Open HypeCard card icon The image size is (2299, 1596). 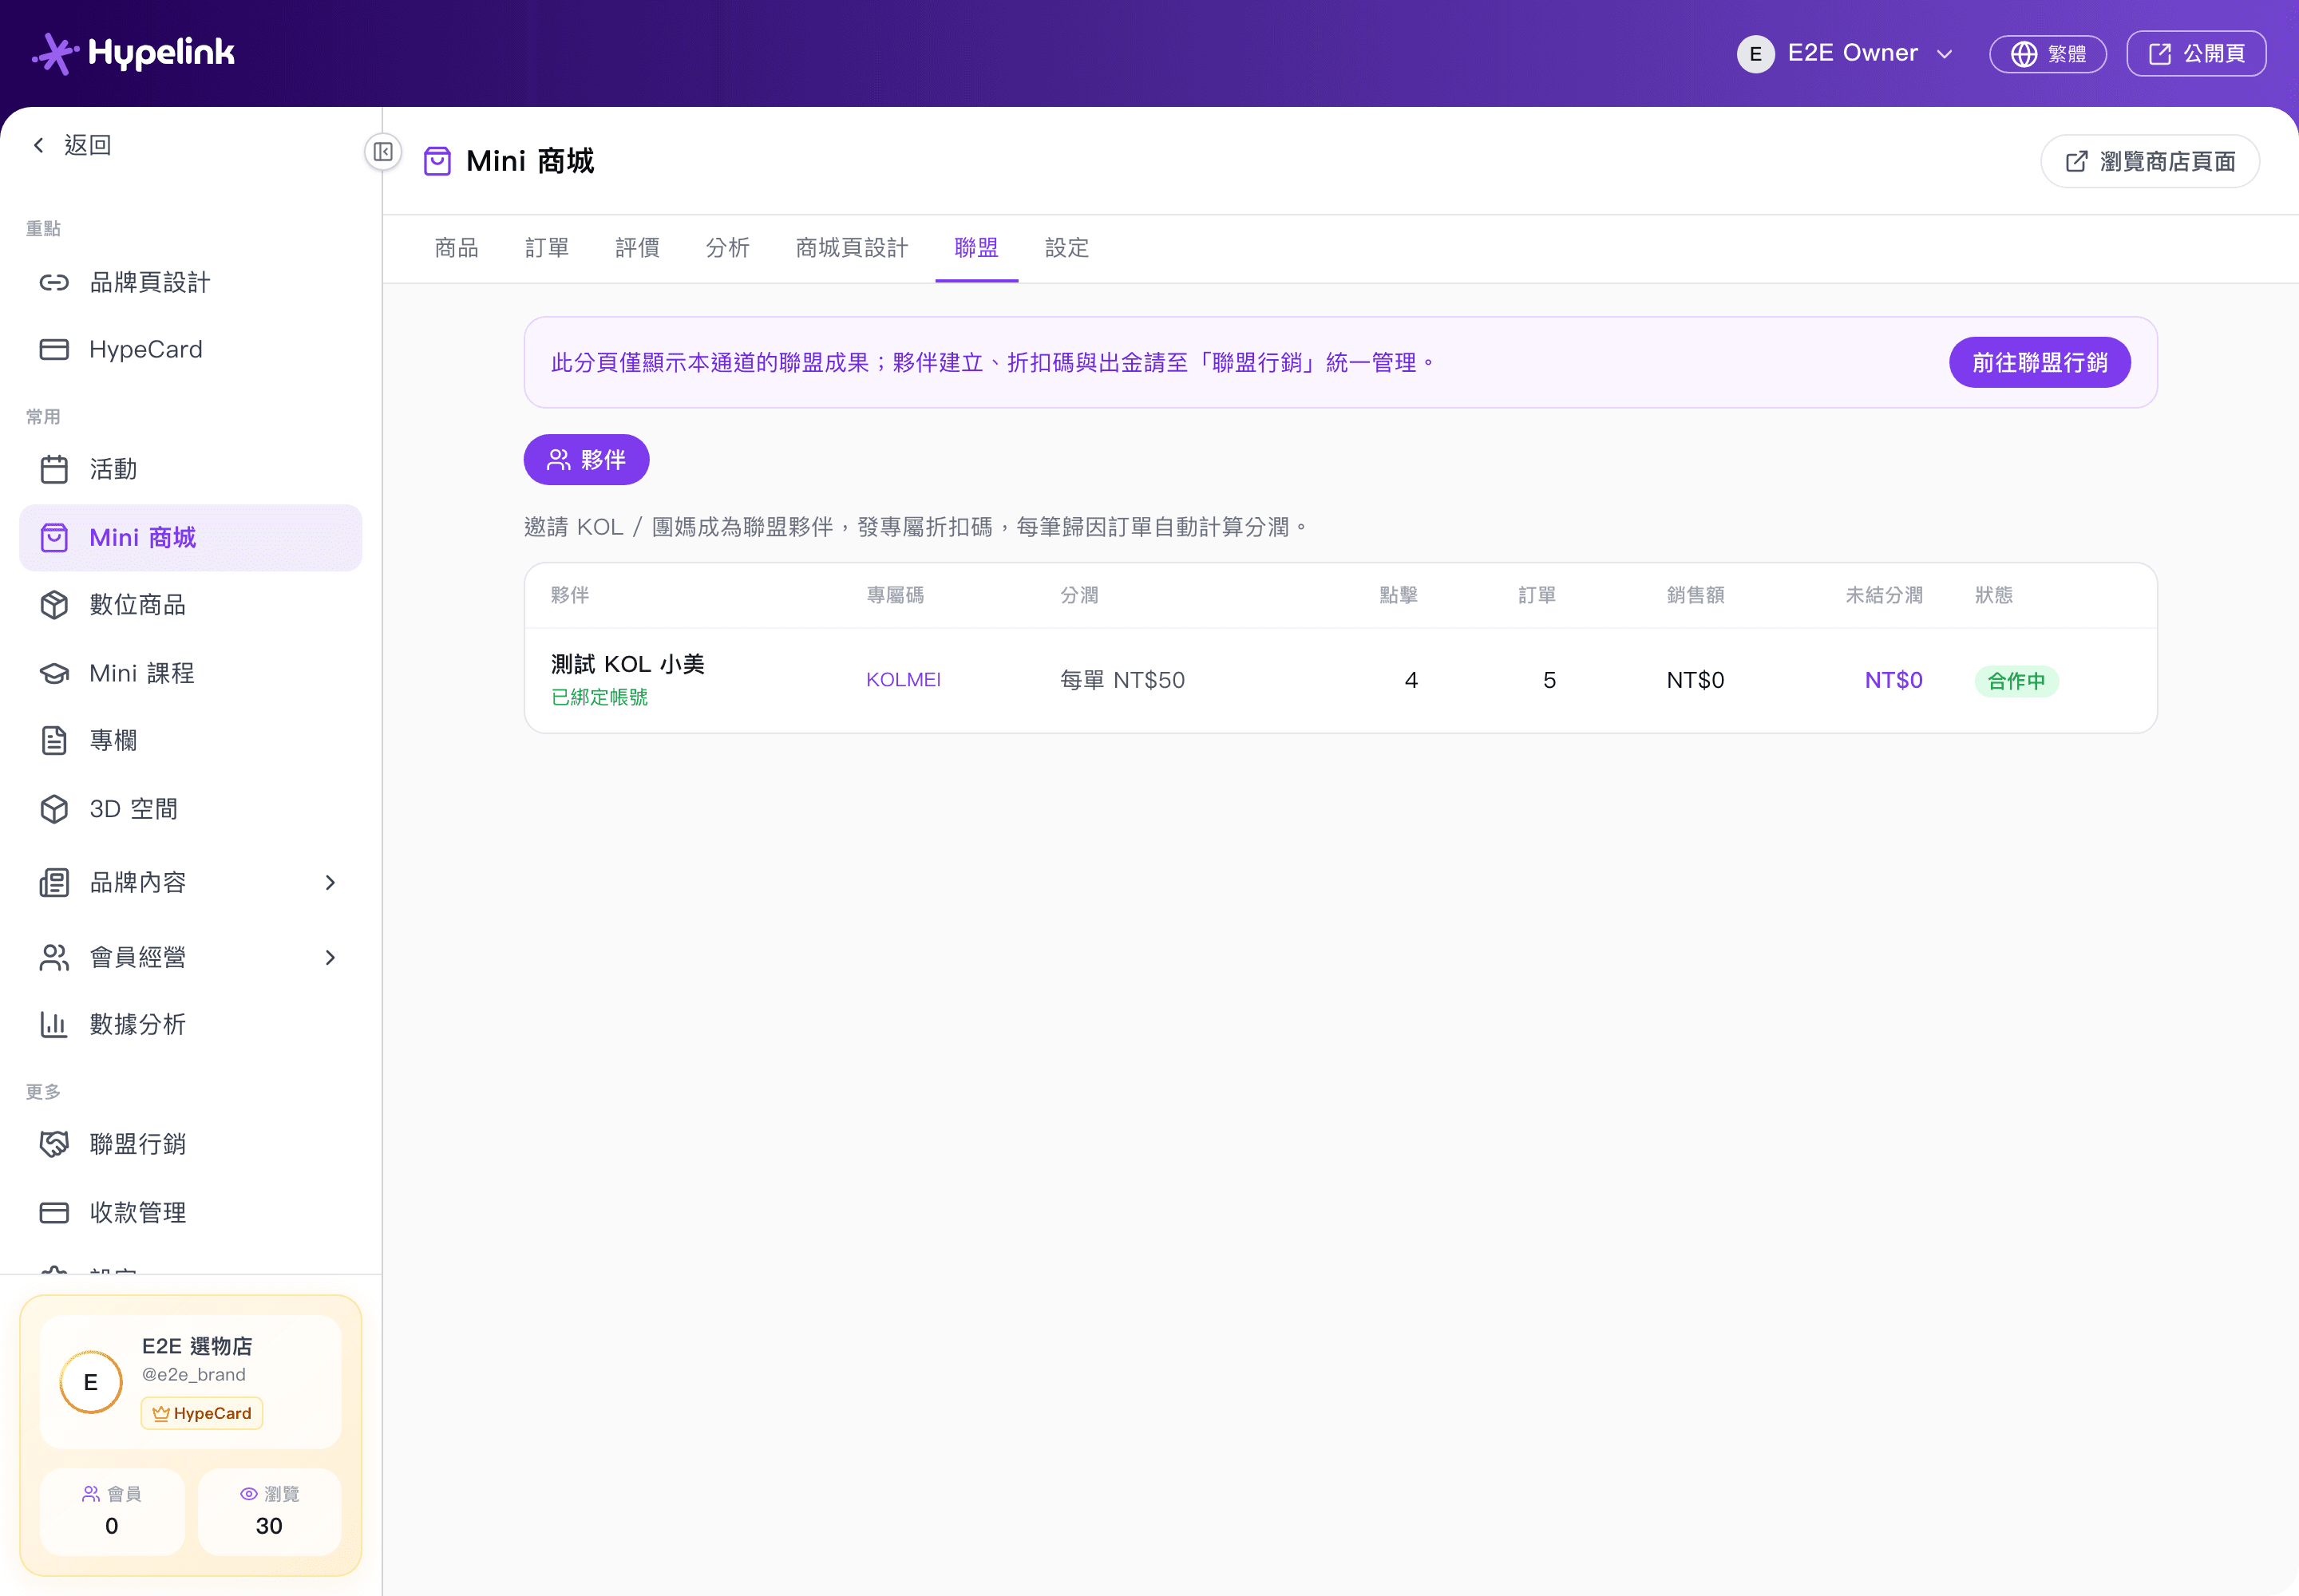pos(54,349)
